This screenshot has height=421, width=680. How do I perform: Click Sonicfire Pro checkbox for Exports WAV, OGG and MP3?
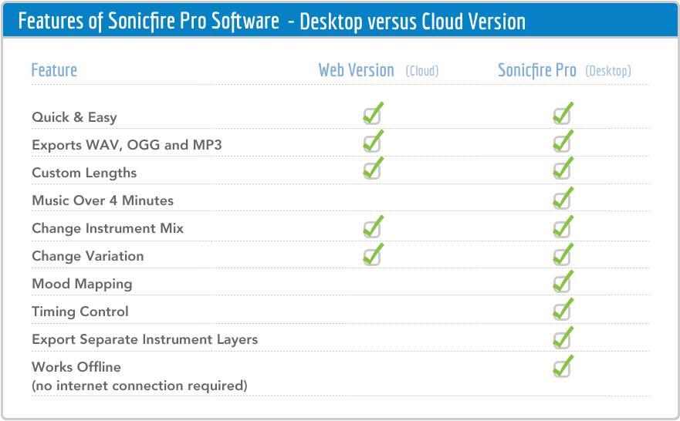coord(563,141)
